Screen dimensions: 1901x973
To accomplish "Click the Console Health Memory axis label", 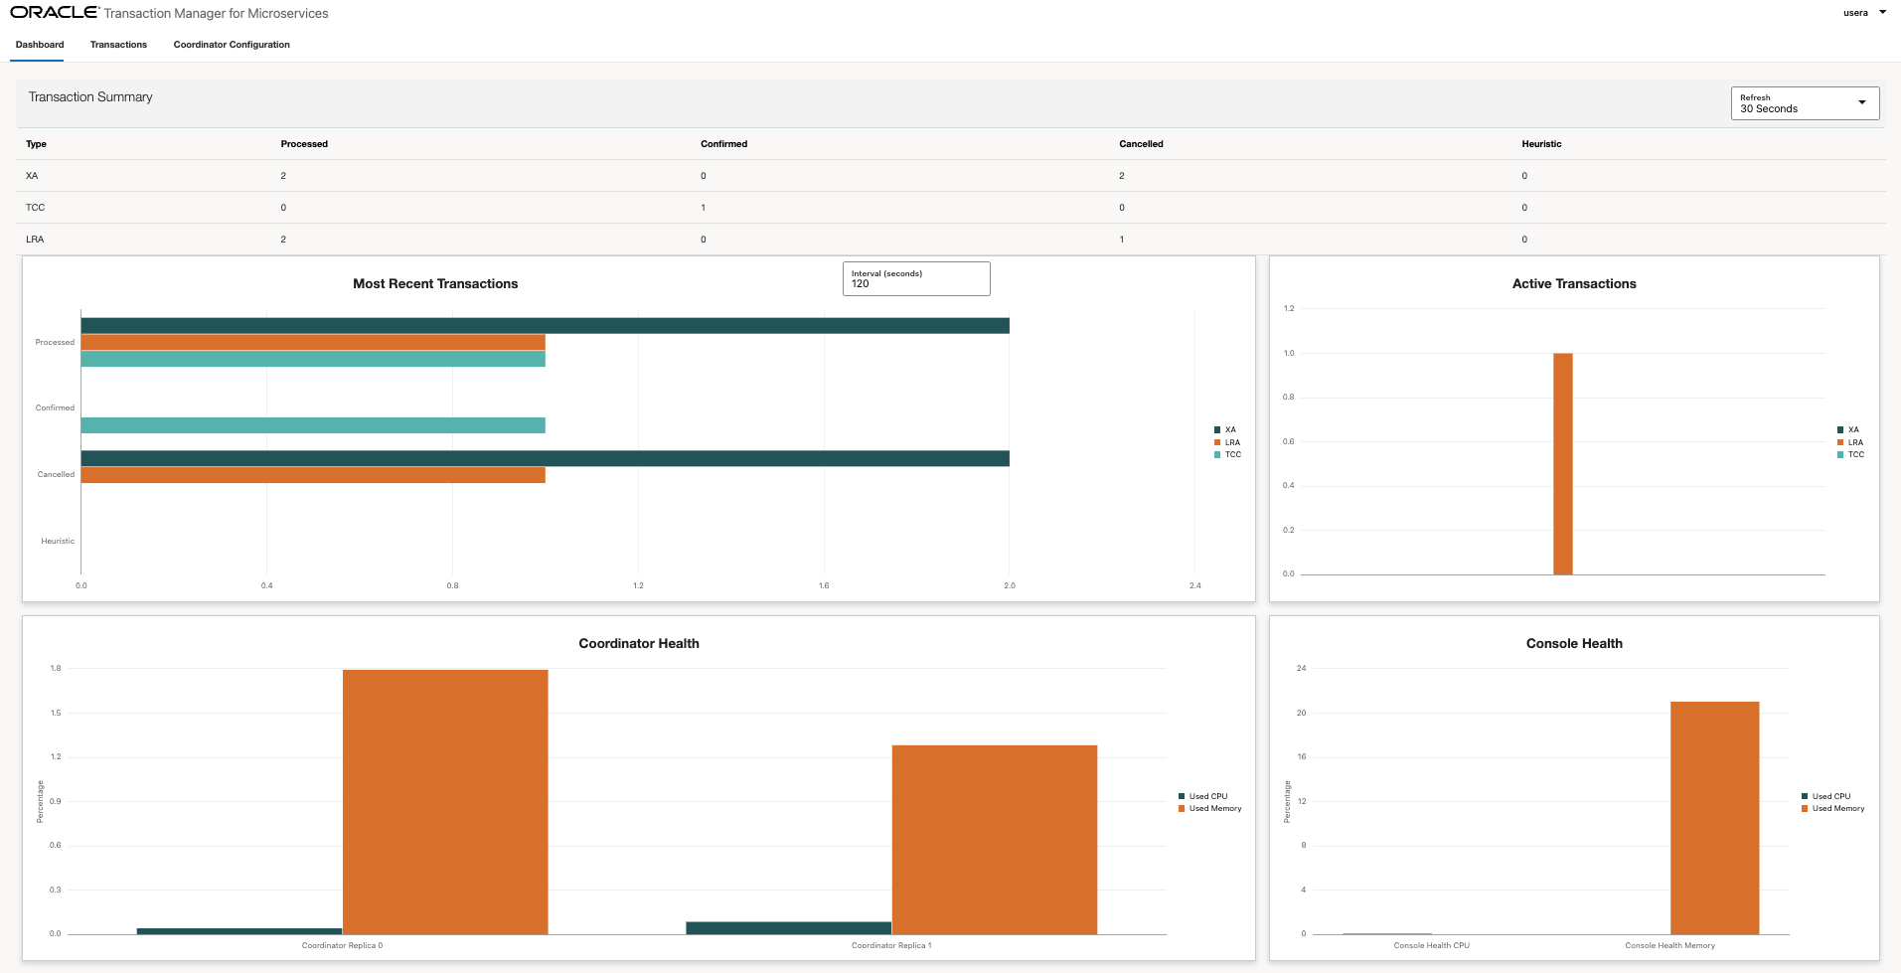I will coord(1669,945).
